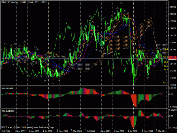Click the 1 Mar 2007 date label
This screenshot has width=177, height=133.
(x=119, y=131)
